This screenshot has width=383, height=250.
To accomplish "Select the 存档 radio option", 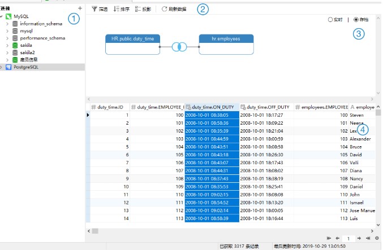I will click(356, 20).
